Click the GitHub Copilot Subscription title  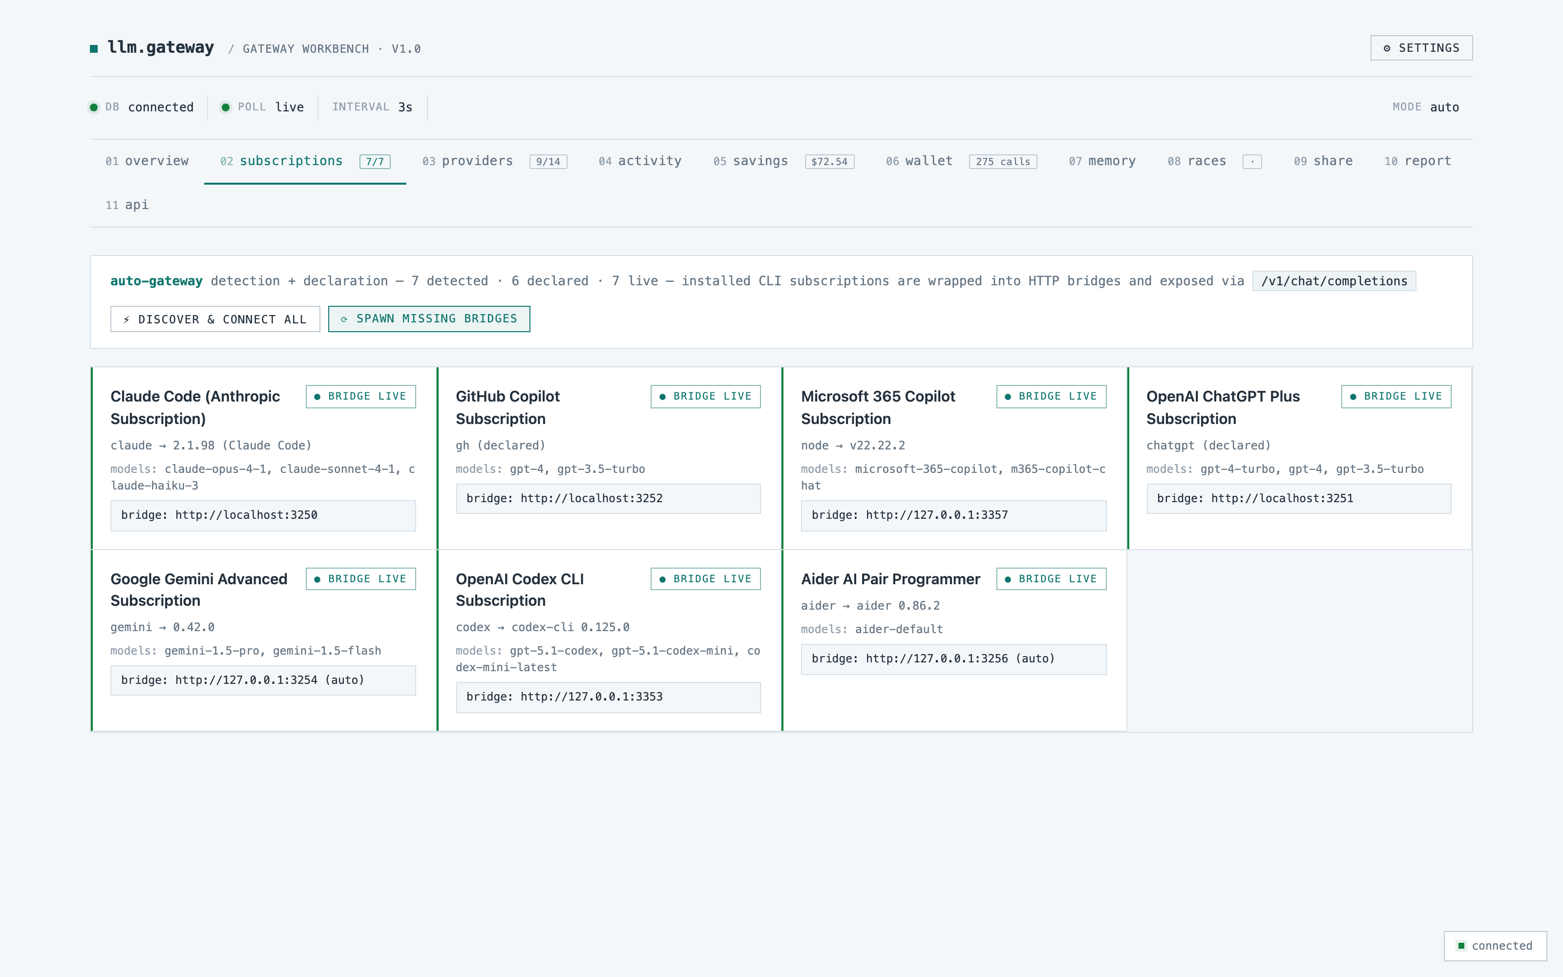(x=507, y=408)
